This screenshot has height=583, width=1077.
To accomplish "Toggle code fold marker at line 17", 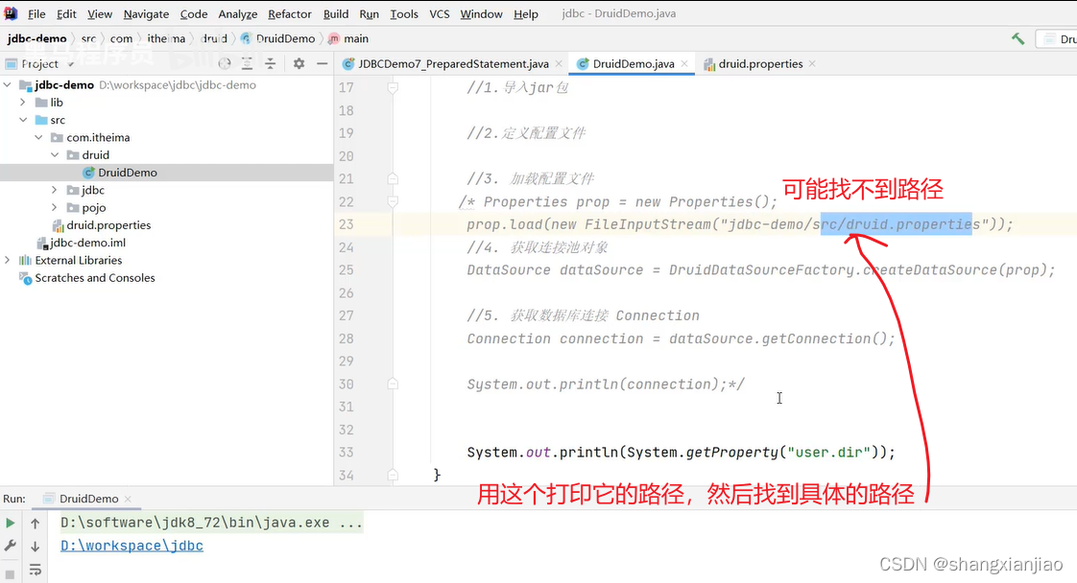I will tap(393, 88).
